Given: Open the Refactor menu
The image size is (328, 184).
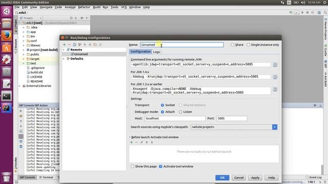Looking at the screenshot, I should point(84,7).
